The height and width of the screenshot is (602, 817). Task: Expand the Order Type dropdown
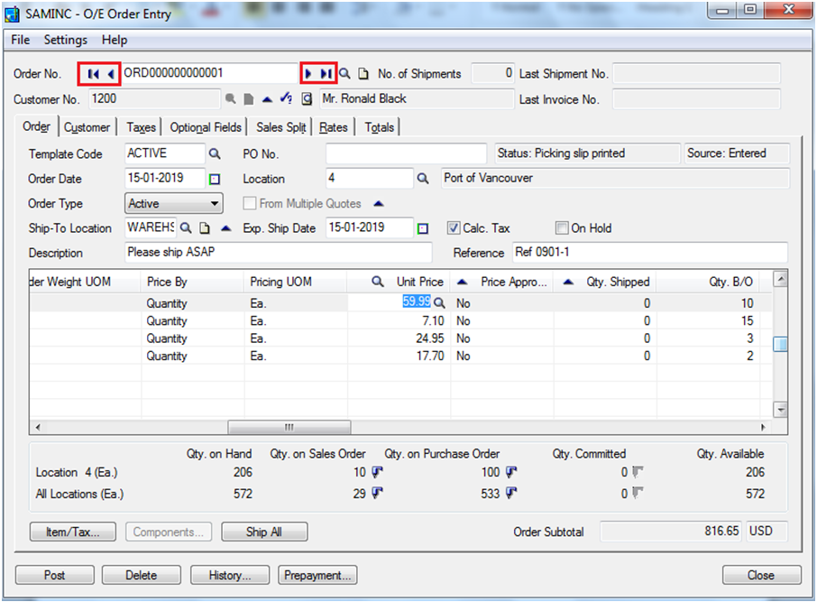pos(215,204)
